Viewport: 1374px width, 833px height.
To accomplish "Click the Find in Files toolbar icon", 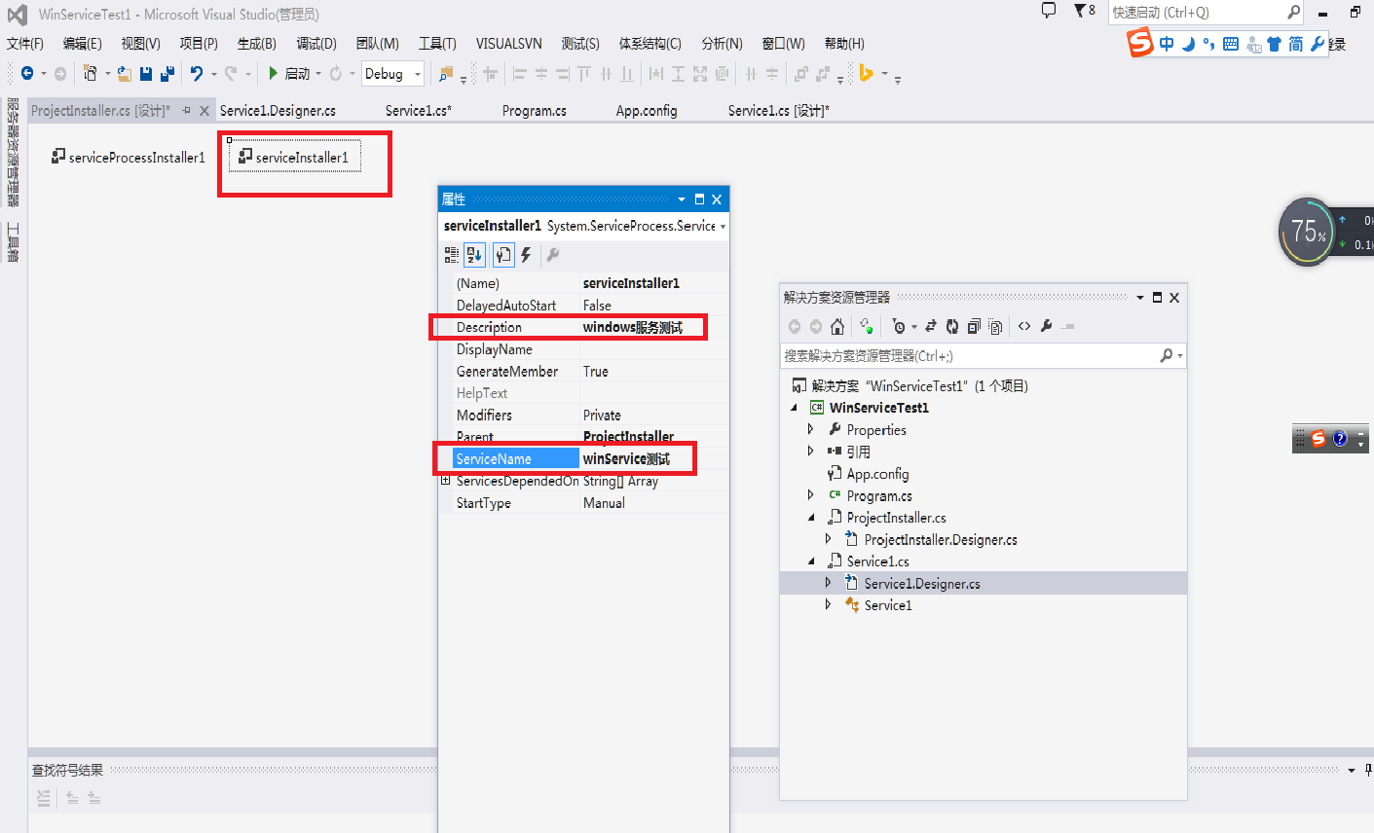I will coord(446,74).
